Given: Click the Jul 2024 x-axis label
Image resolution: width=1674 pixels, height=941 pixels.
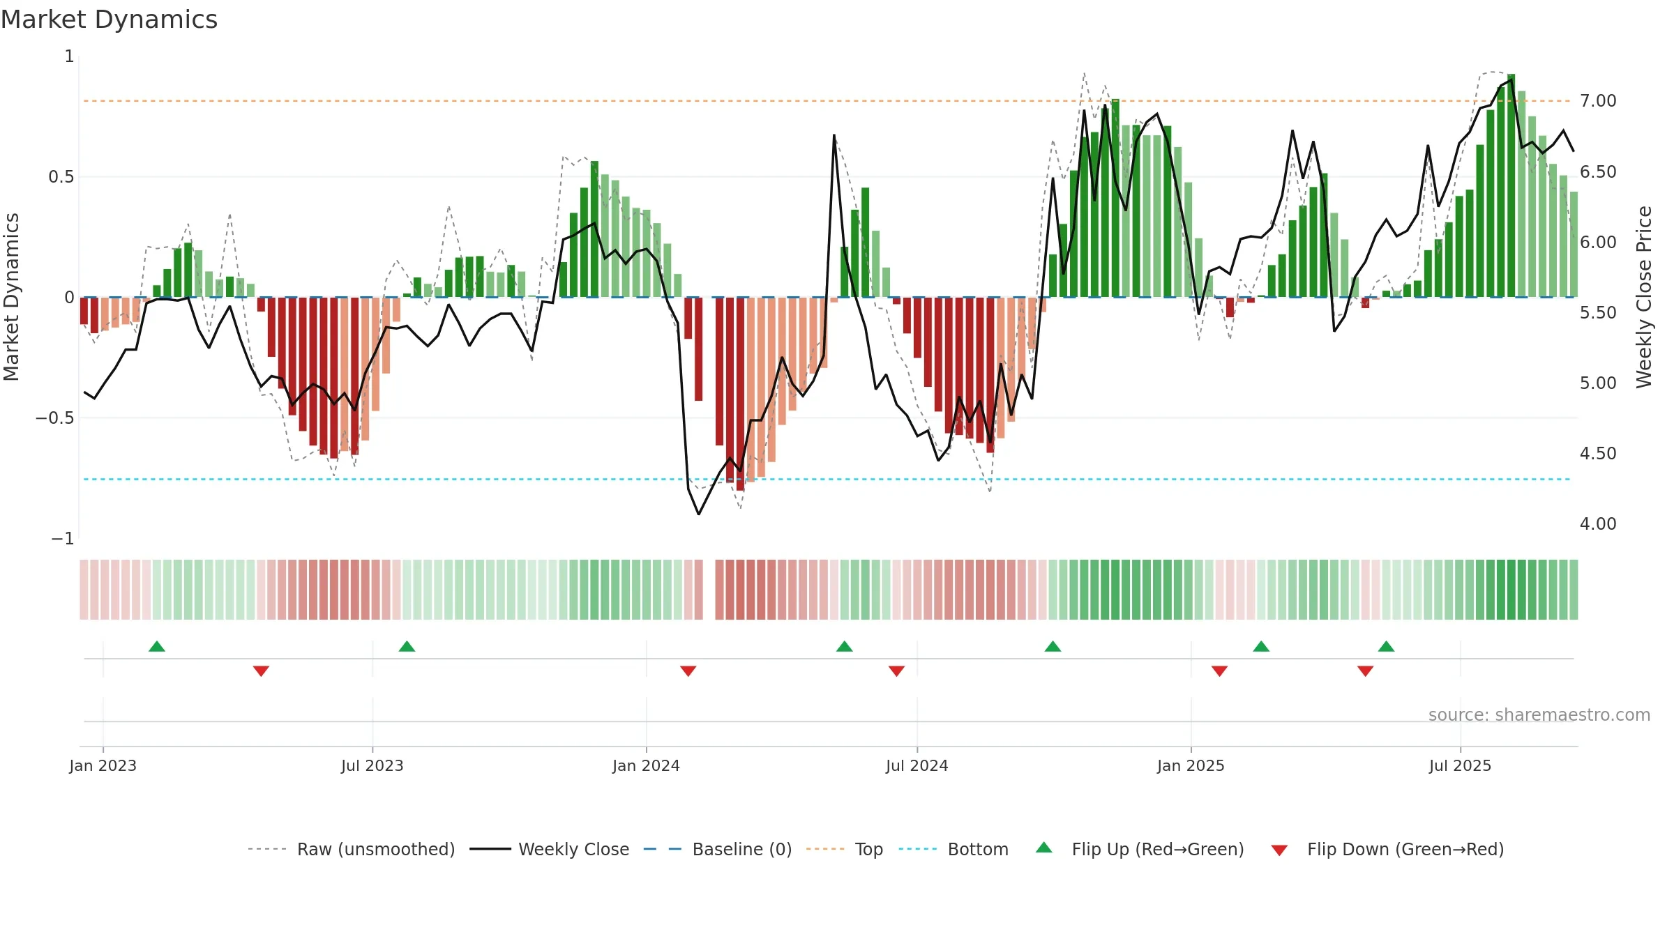Looking at the screenshot, I should pyautogui.click(x=917, y=765).
